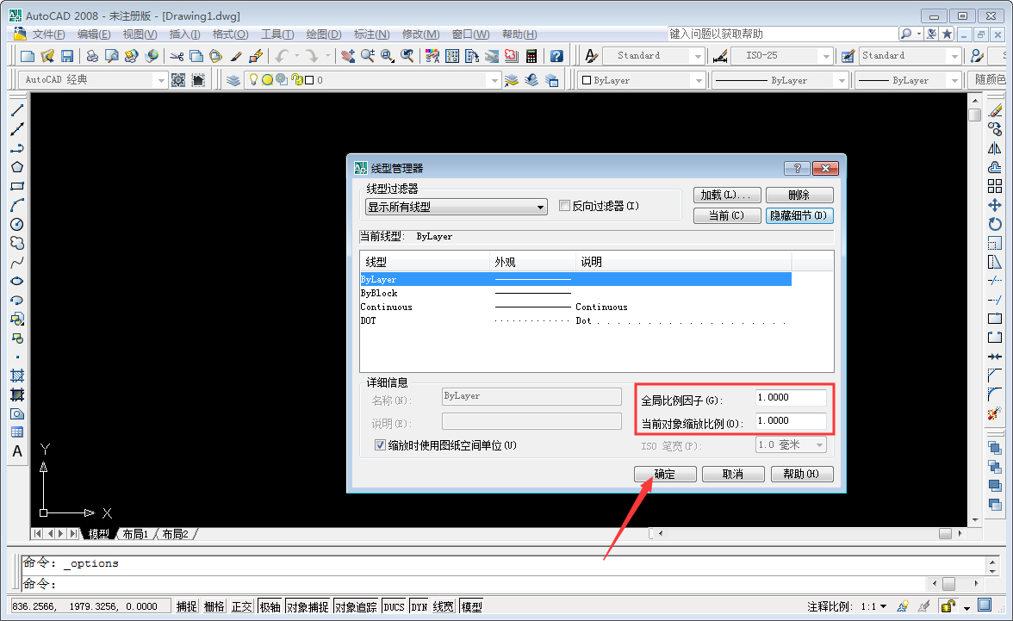Viewport: 1013px width, 621px height.
Task: Select the Circle tool
Action: coord(18,224)
